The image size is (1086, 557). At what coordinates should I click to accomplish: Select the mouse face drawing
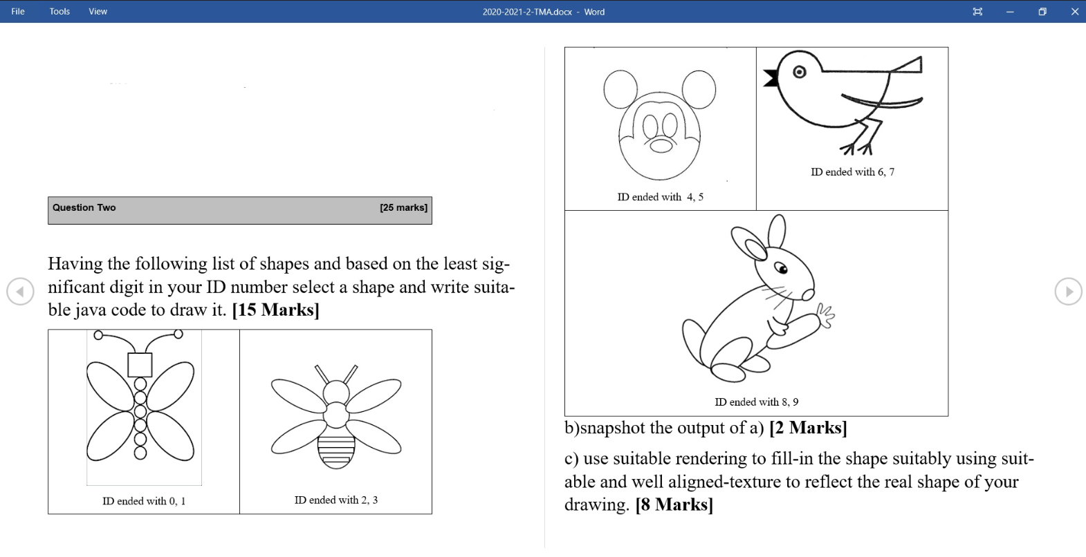[x=660, y=125]
